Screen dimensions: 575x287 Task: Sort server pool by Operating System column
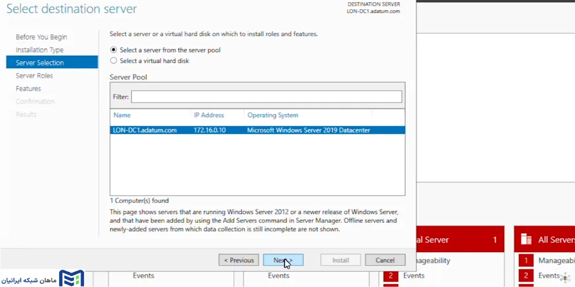click(273, 115)
